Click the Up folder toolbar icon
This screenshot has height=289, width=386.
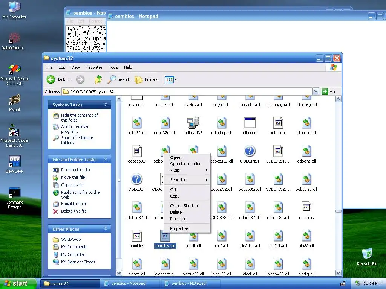(x=98, y=79)
